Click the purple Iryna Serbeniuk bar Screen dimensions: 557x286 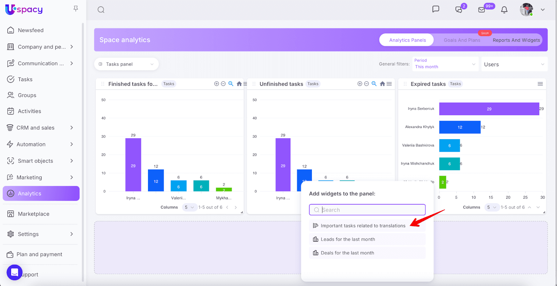[489, 109]
